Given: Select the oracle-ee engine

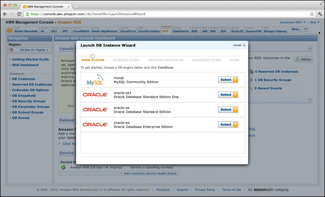Looking at the screenshot, I should pyautogui.click(x=228, y=125).
